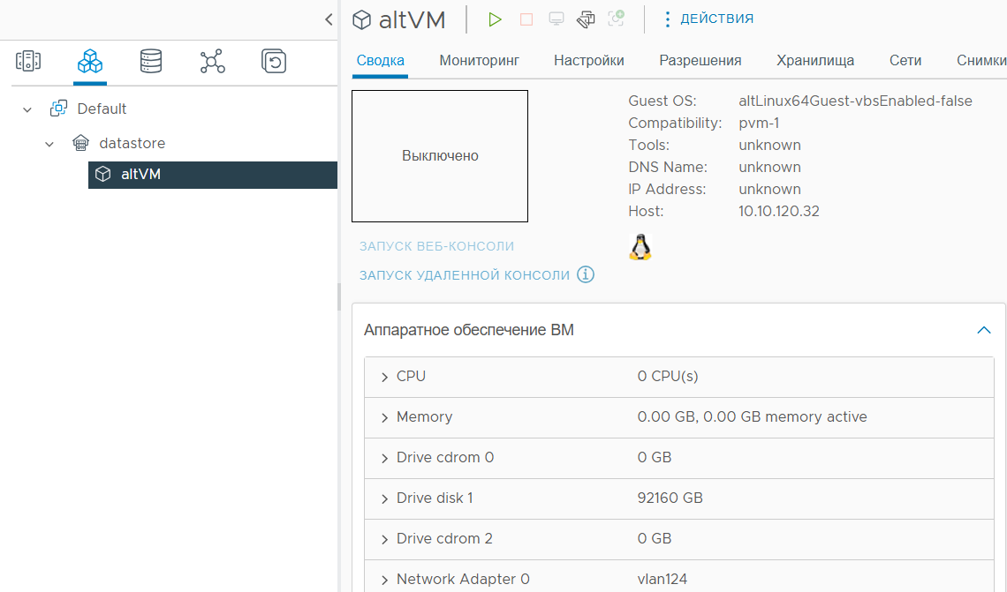Image resolution: width=1007 pixels, height=592 pixels.
Task: Expand the Drive cdrom 0 row
Action: [384, 458]
